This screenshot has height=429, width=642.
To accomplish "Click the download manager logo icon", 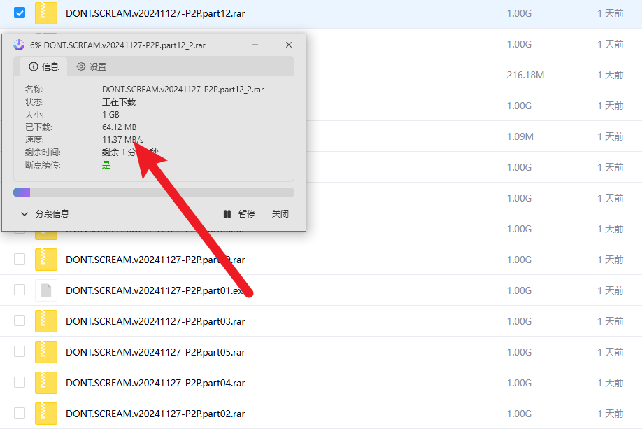I will pos(19,45).
